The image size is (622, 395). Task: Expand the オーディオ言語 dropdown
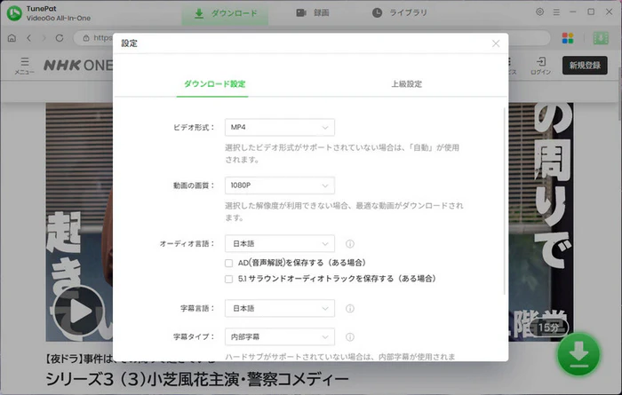(x=280, y=243)
